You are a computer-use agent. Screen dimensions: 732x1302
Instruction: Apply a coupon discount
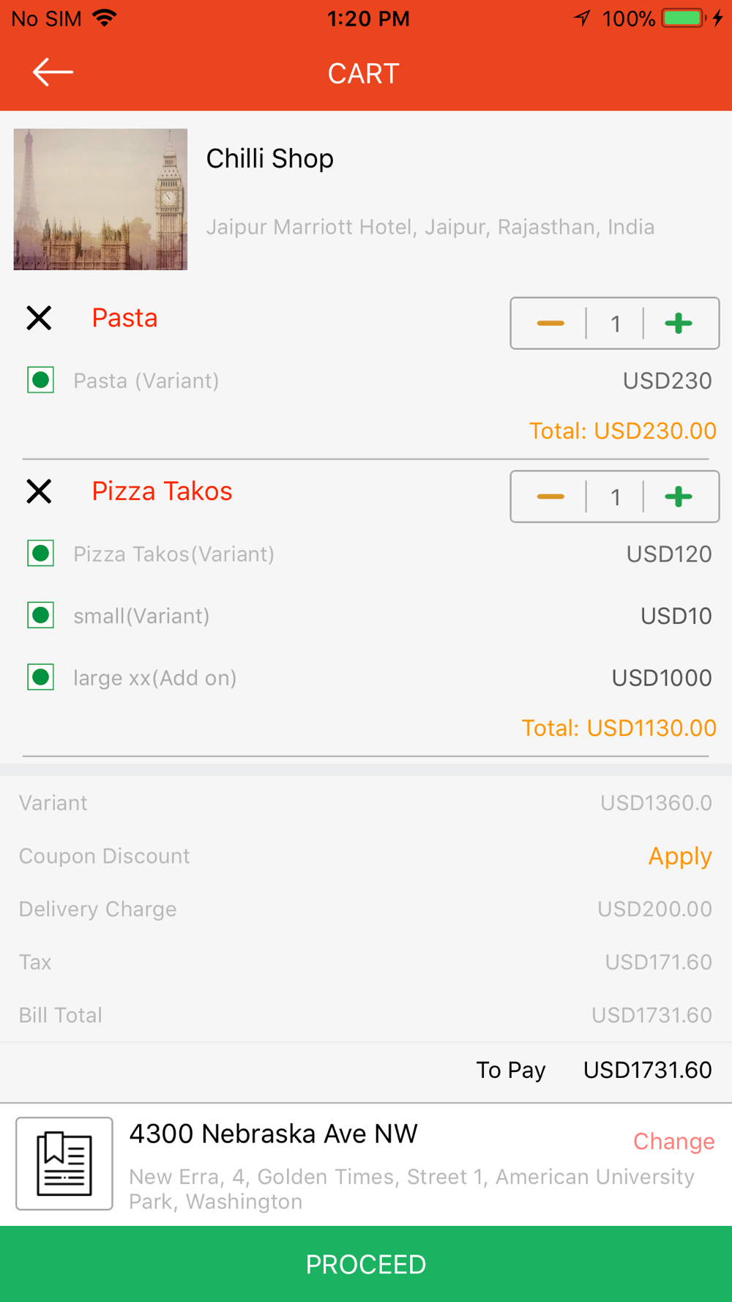(680, 856)
